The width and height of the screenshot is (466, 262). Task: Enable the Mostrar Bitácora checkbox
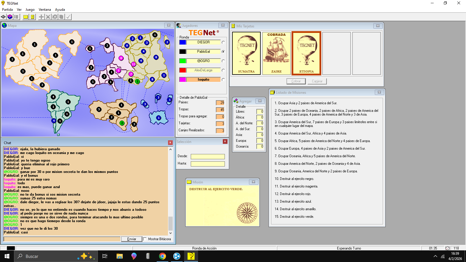(145, 239)
